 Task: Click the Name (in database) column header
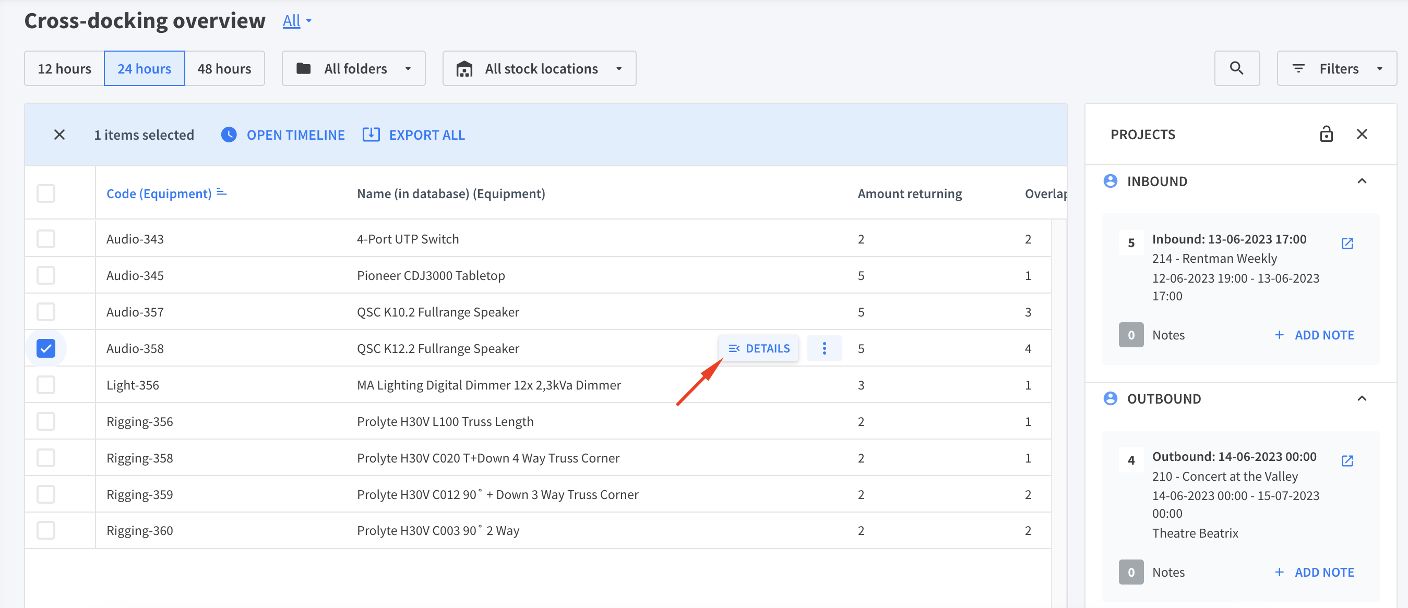pos(451,193)
